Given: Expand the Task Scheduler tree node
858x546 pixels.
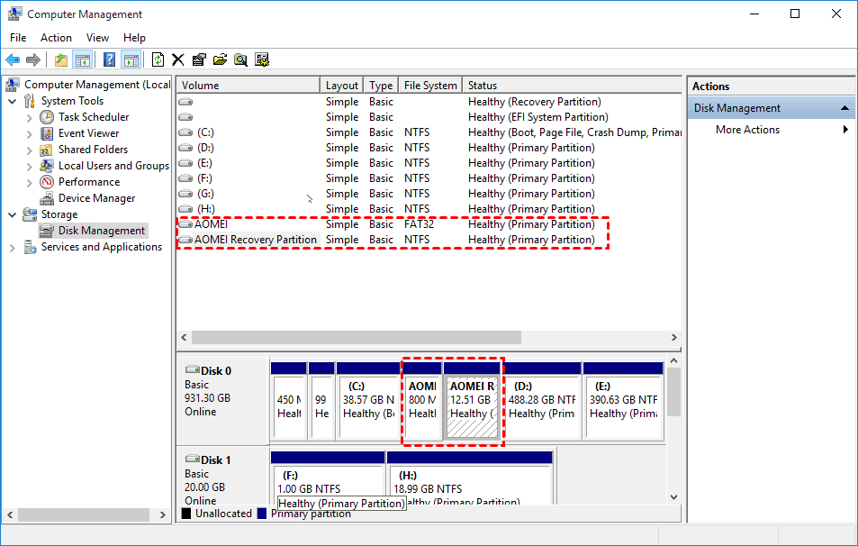Looking at the screenshot, I should (x=30, y=117).
